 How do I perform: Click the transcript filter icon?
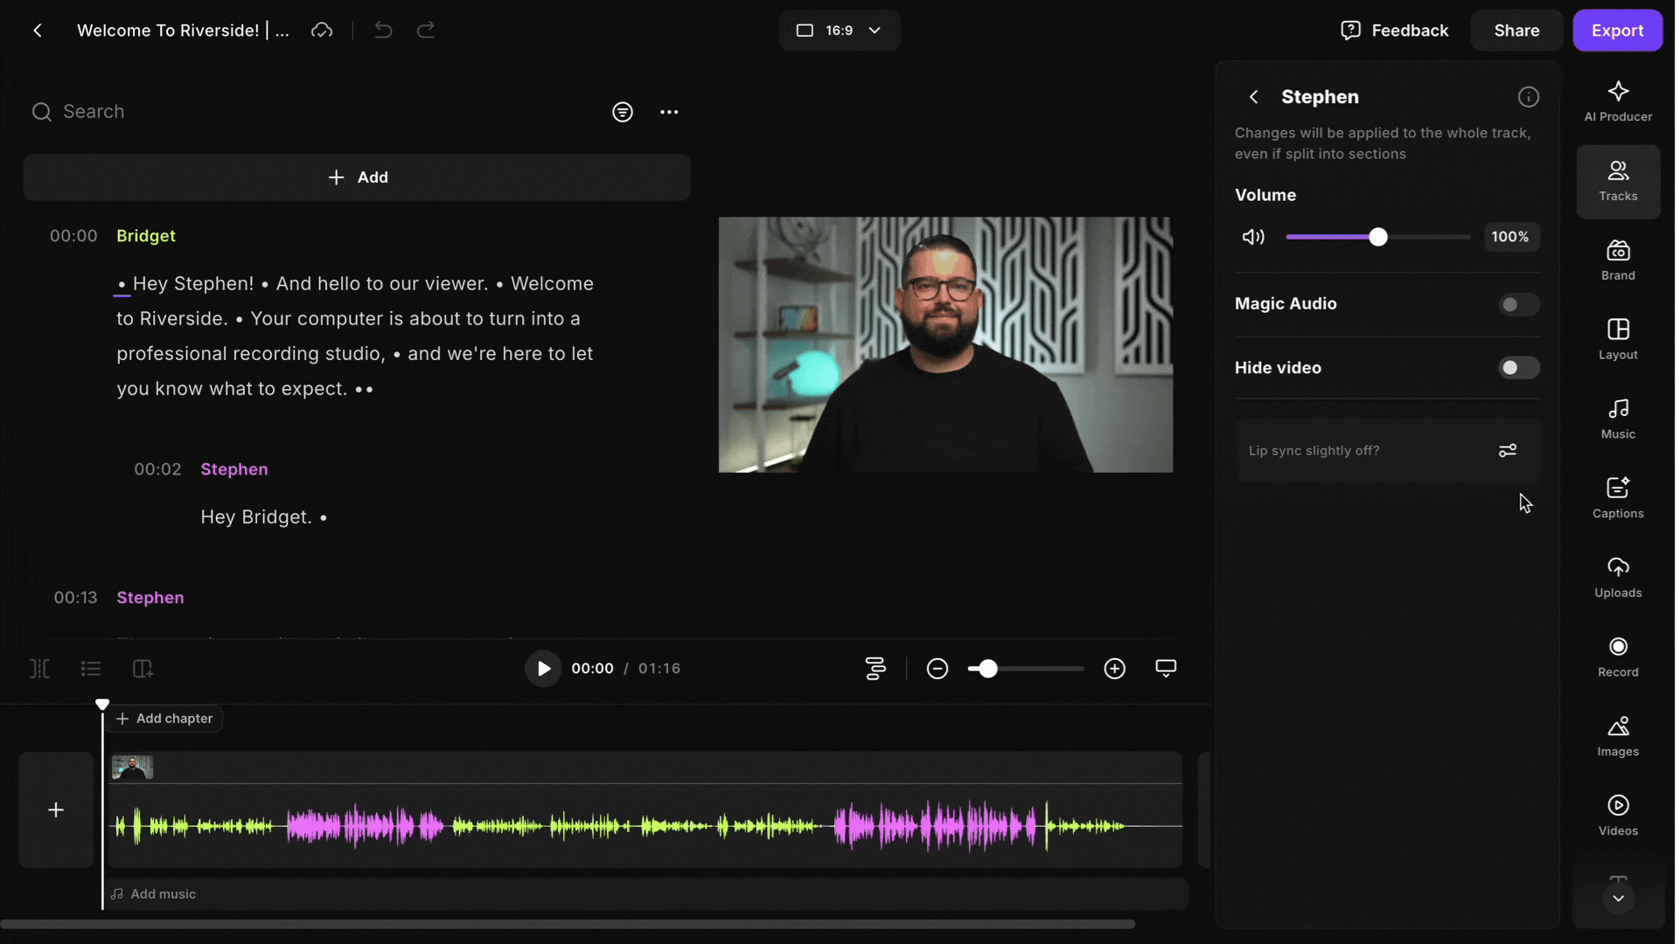[622, 112]
